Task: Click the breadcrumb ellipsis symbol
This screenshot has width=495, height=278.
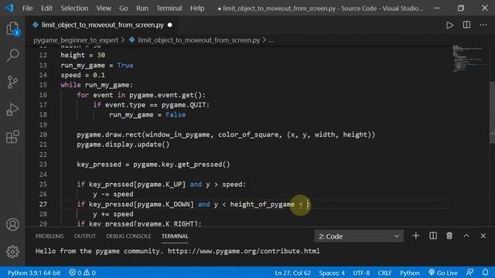Action: 271,40
